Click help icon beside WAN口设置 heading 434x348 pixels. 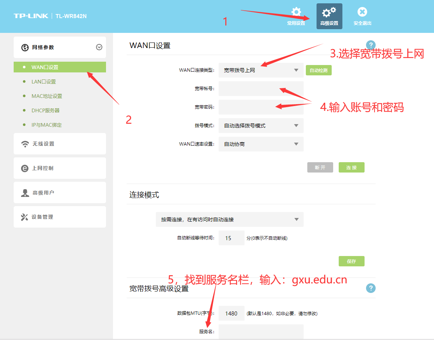pyautogui.click(x=370, y=45)
